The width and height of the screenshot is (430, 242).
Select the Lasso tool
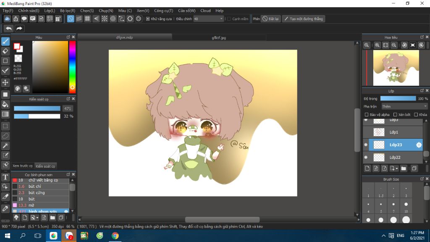(x=5, y=136)
